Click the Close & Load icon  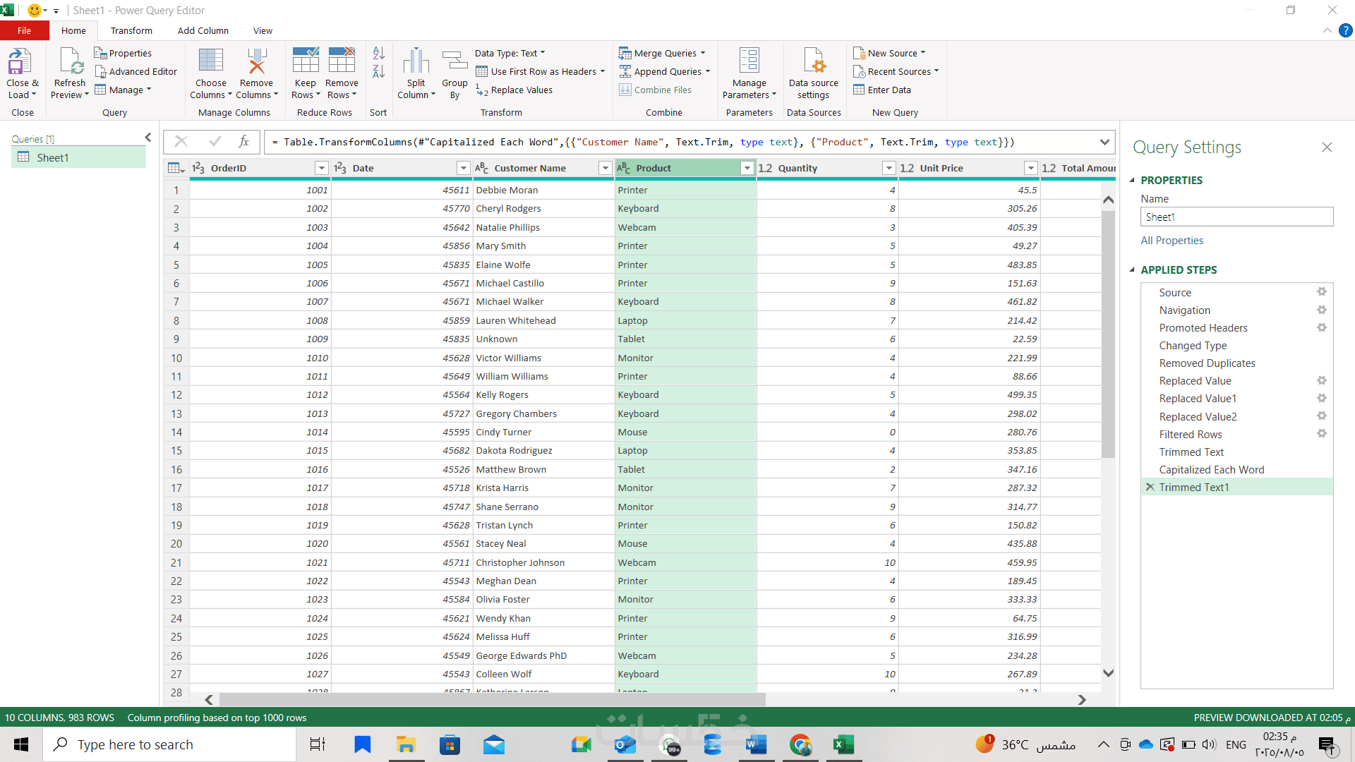21,63
